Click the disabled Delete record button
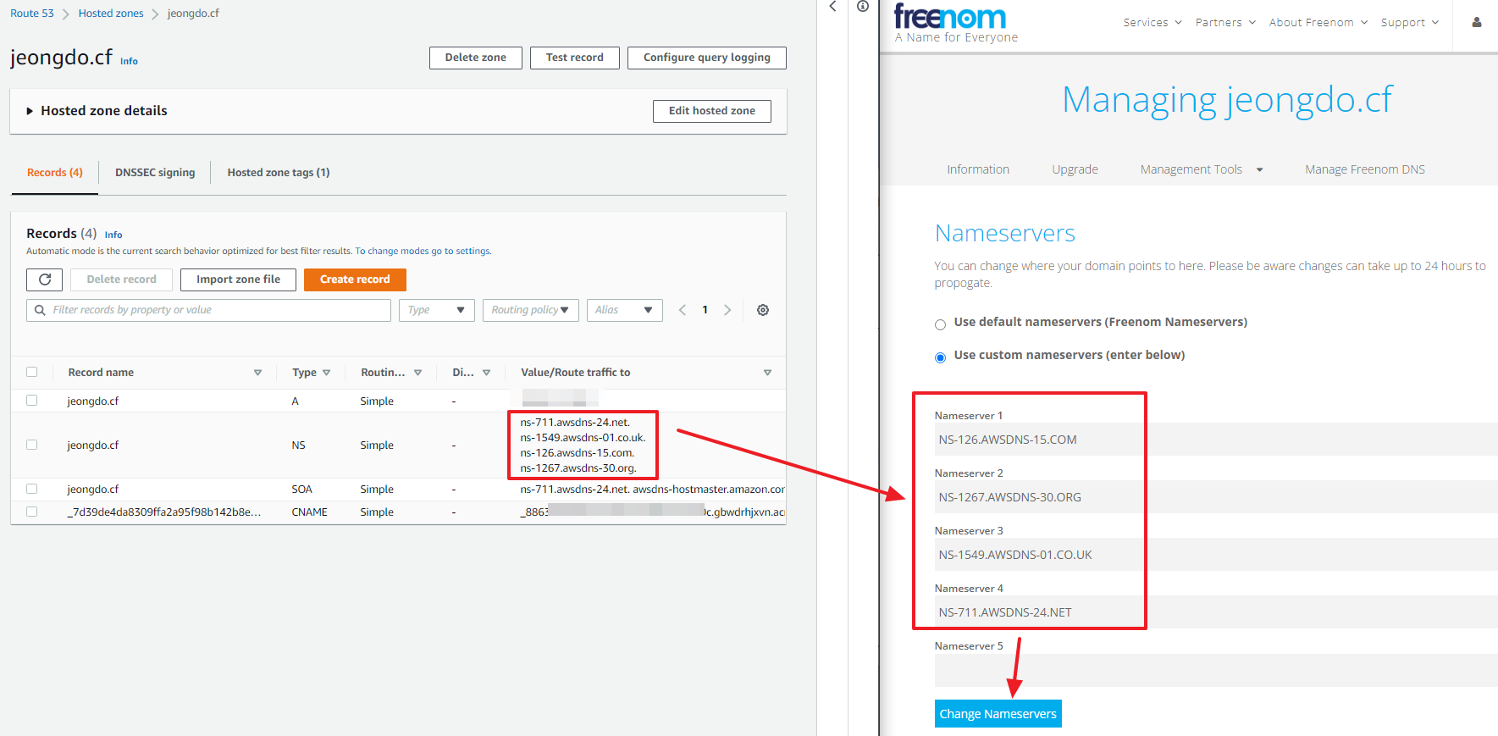This screenshot has width=1498, height=736. [122, 279]
